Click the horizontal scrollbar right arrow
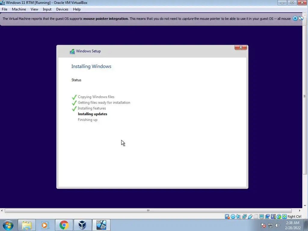Image resolution: width=308 pixels, height=231 pixels. pyautogui.click(x=300, y=211)
